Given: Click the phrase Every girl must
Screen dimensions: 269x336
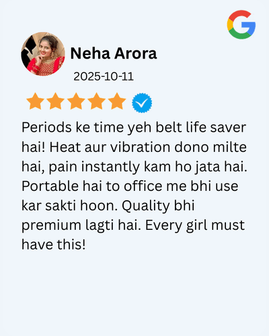Looking at the screenshot, I should click(x=195, y=226).
